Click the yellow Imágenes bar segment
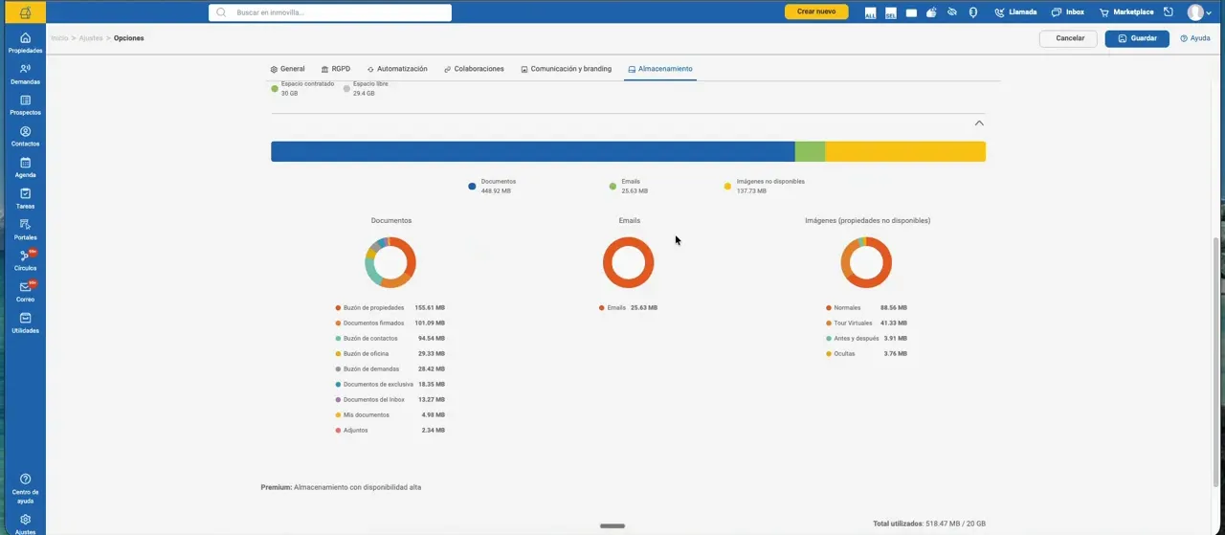Viewport: 1225px width, 535px height. 905,151
